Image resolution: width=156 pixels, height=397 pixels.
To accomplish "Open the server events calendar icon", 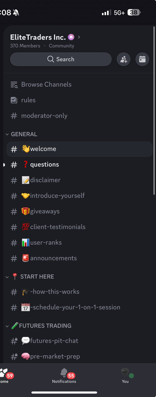I will click(x=142, y=59).
